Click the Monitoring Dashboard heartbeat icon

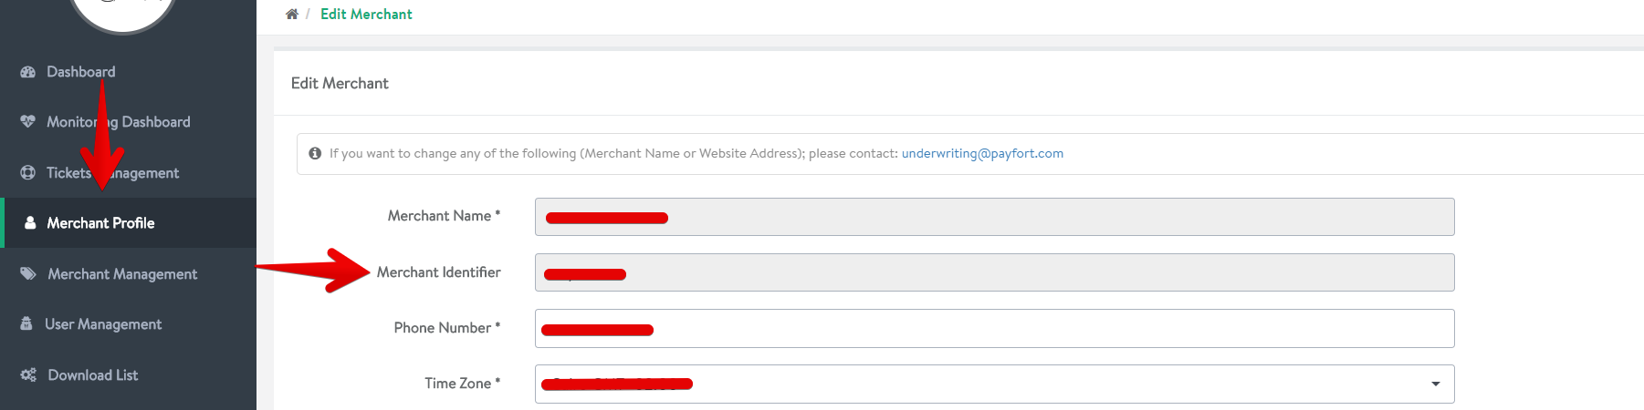[x=28, y=121]
